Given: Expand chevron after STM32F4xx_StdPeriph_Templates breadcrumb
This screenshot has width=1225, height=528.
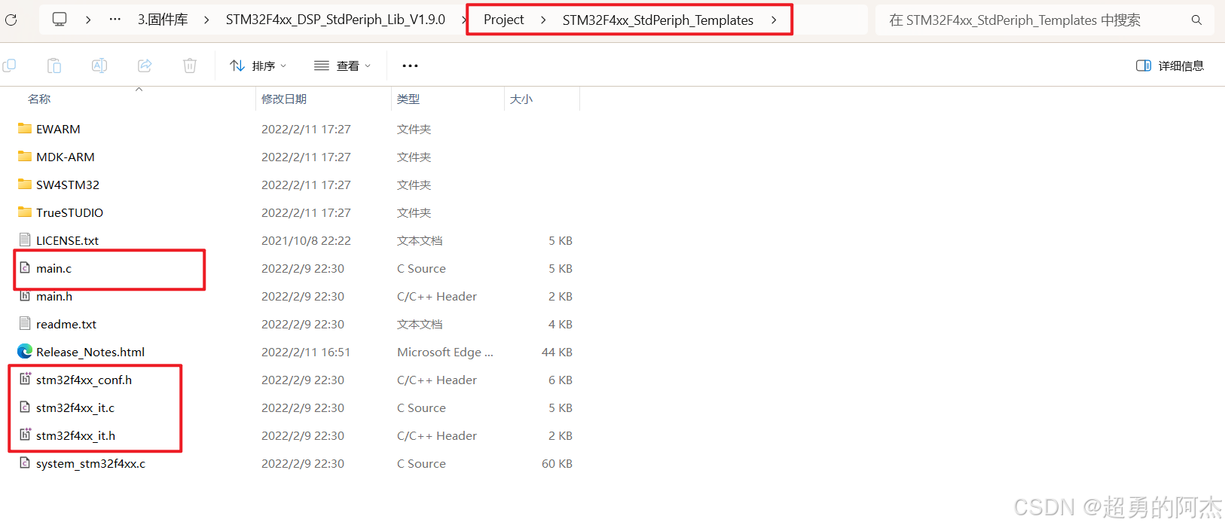Looking at the screenshot, I should click(774, 20).
